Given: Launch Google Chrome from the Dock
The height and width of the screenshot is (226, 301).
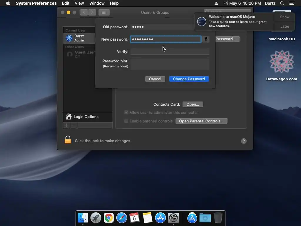Looking at the screenshot, I should pos(109,218).
